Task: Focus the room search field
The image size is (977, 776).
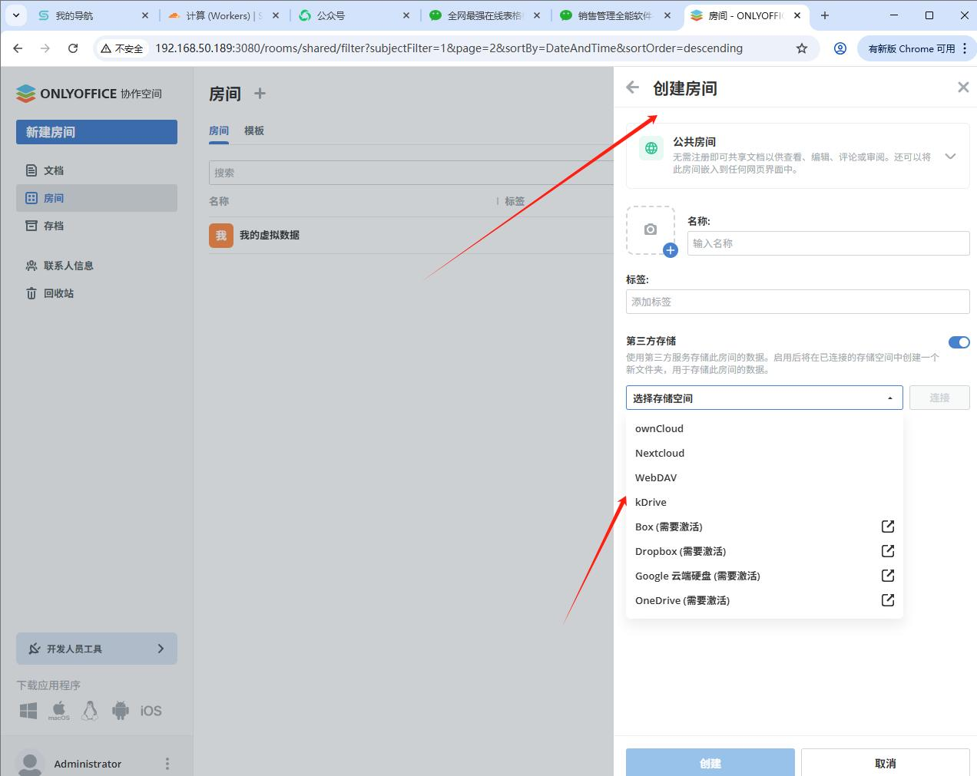Action: pyautogui.click(x=411, y=173)
